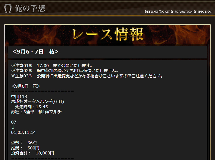Click the pink down arrow symbol

pyautogui.click(x=13, y=127)
